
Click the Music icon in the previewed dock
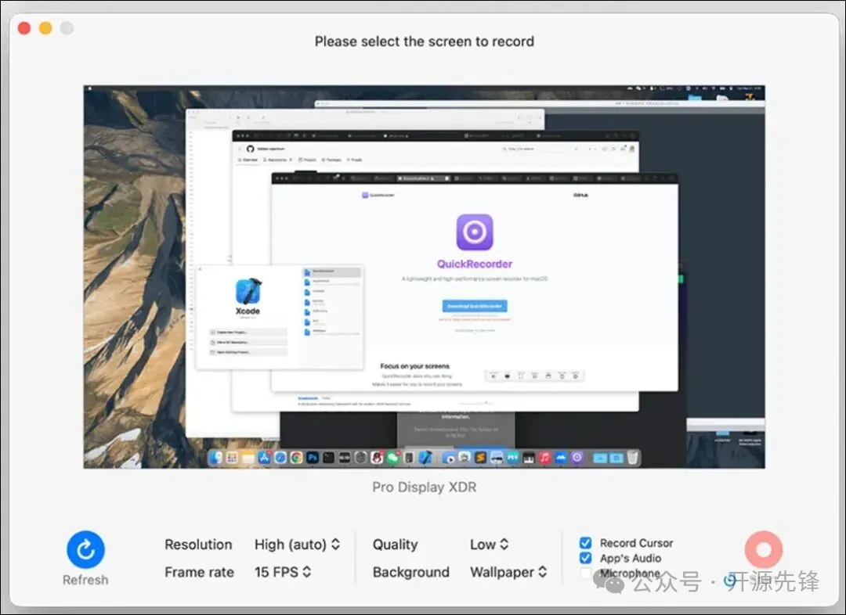[544, 458]
